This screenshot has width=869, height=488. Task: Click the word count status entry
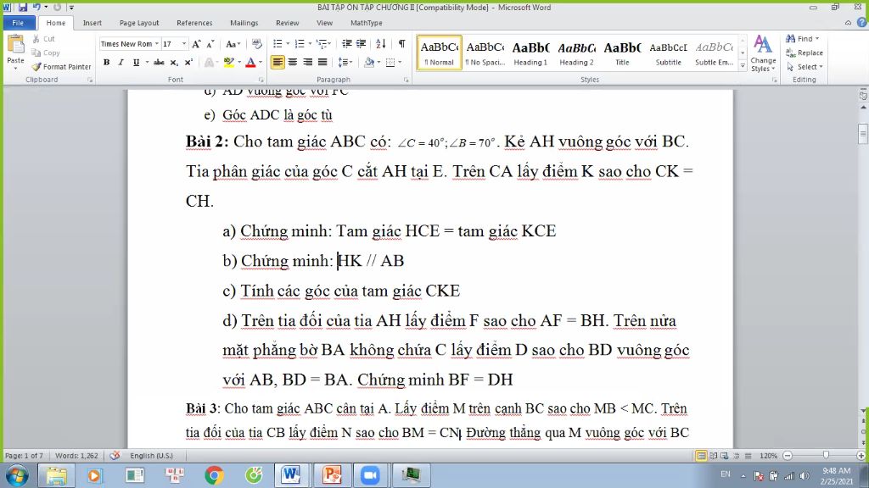pos(76,455)
